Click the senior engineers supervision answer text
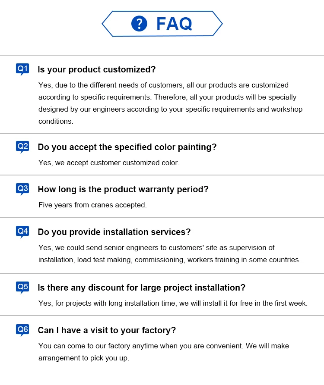This screenshot has height=385, width=324. tap(169, 254)
